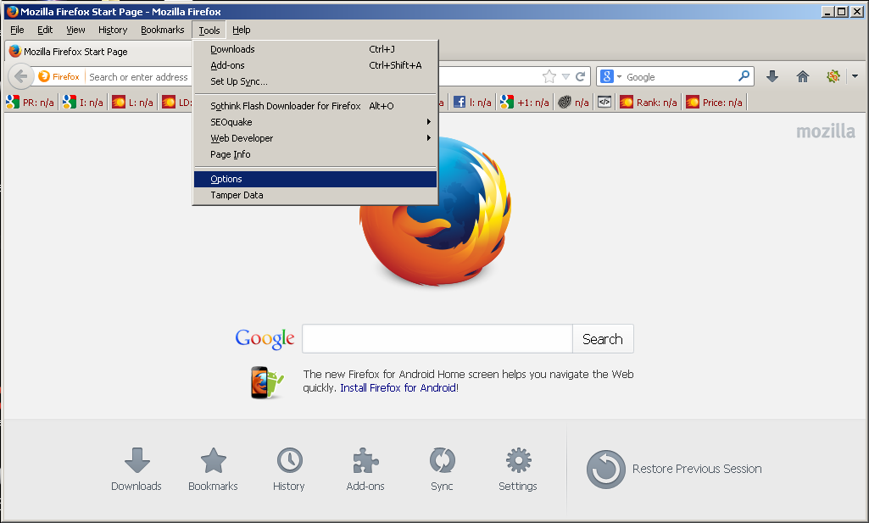The height and width of the screenshot is (523, 869).
Task: Open the History menu
Action: click(x=113, y=30)
